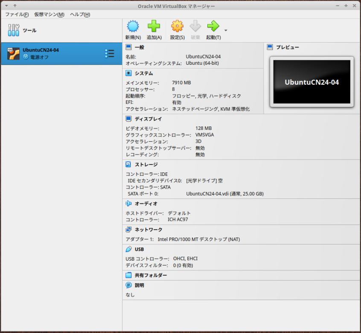Open the ヘルプ(H) menu
The image size is (361, 333).
coord(80,14)
